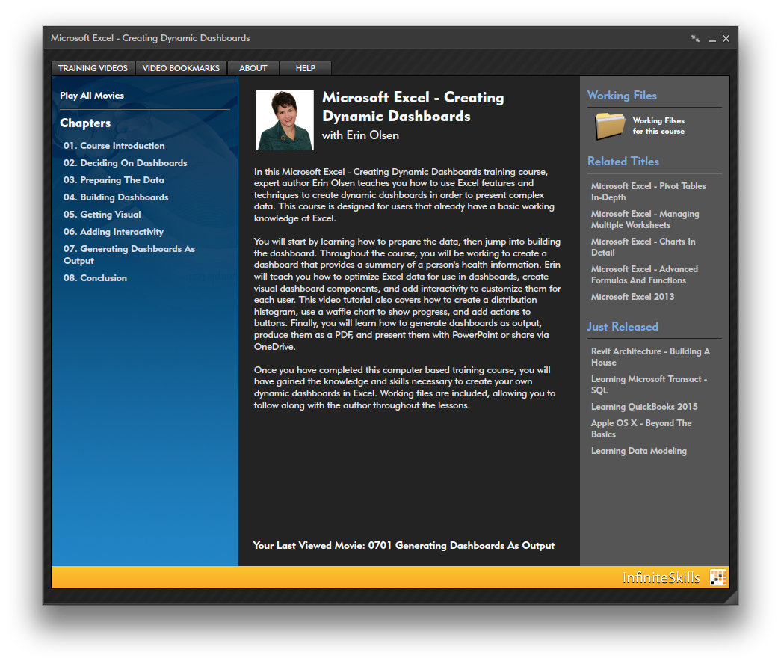Image resolution: width=781 pixels, height=664 pixels.
Task: Minimize the training course window
Action: pyautogui.click(x=712, y=39)
